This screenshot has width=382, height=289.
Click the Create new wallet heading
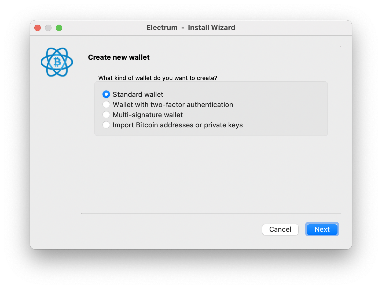pos(119,57)
